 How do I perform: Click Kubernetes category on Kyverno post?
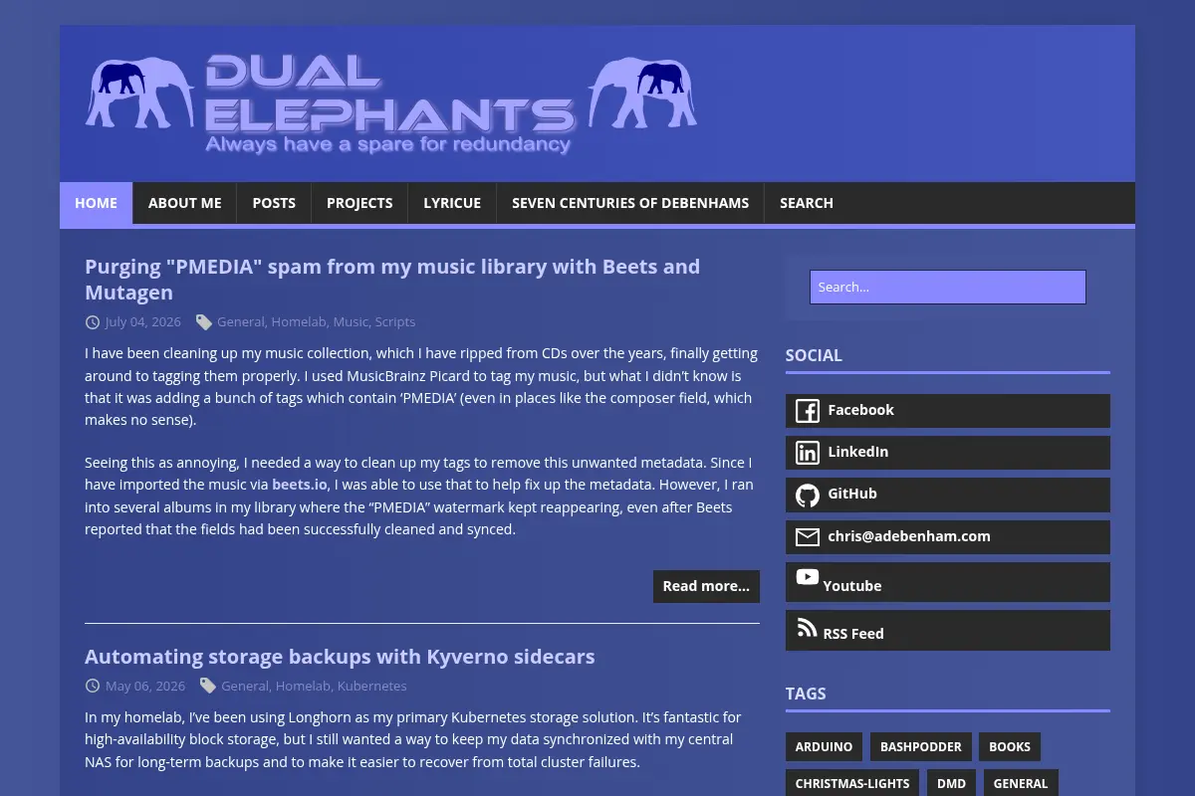click(372, 687)
